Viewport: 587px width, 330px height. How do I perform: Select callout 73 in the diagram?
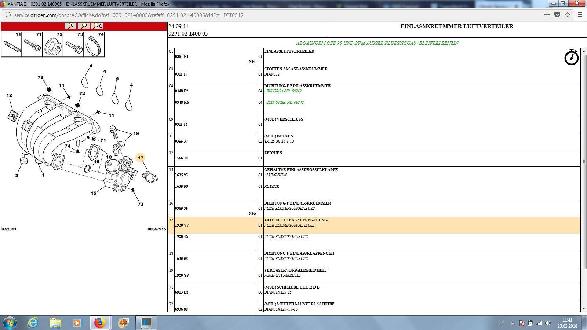click(141, 204)
